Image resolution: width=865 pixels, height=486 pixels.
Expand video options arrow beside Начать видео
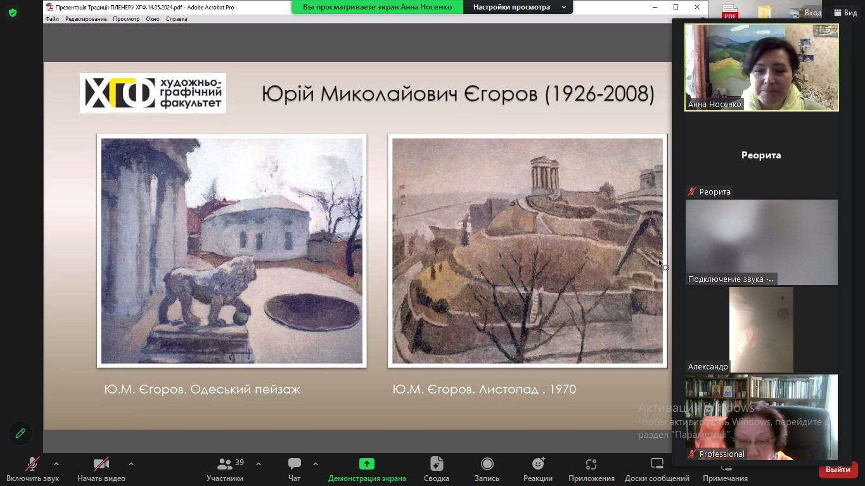(131, 464)
